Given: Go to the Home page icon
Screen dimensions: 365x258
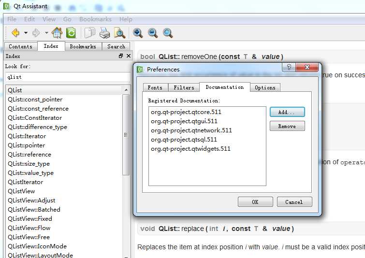Looking at the screenshot, I should point(57,32).
